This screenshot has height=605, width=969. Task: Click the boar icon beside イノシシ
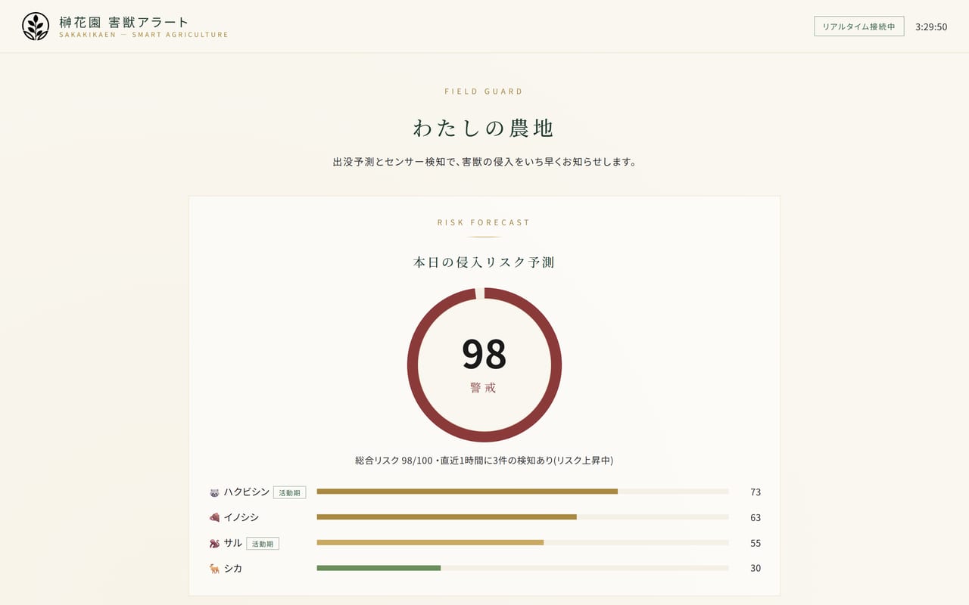coord(214,518)
